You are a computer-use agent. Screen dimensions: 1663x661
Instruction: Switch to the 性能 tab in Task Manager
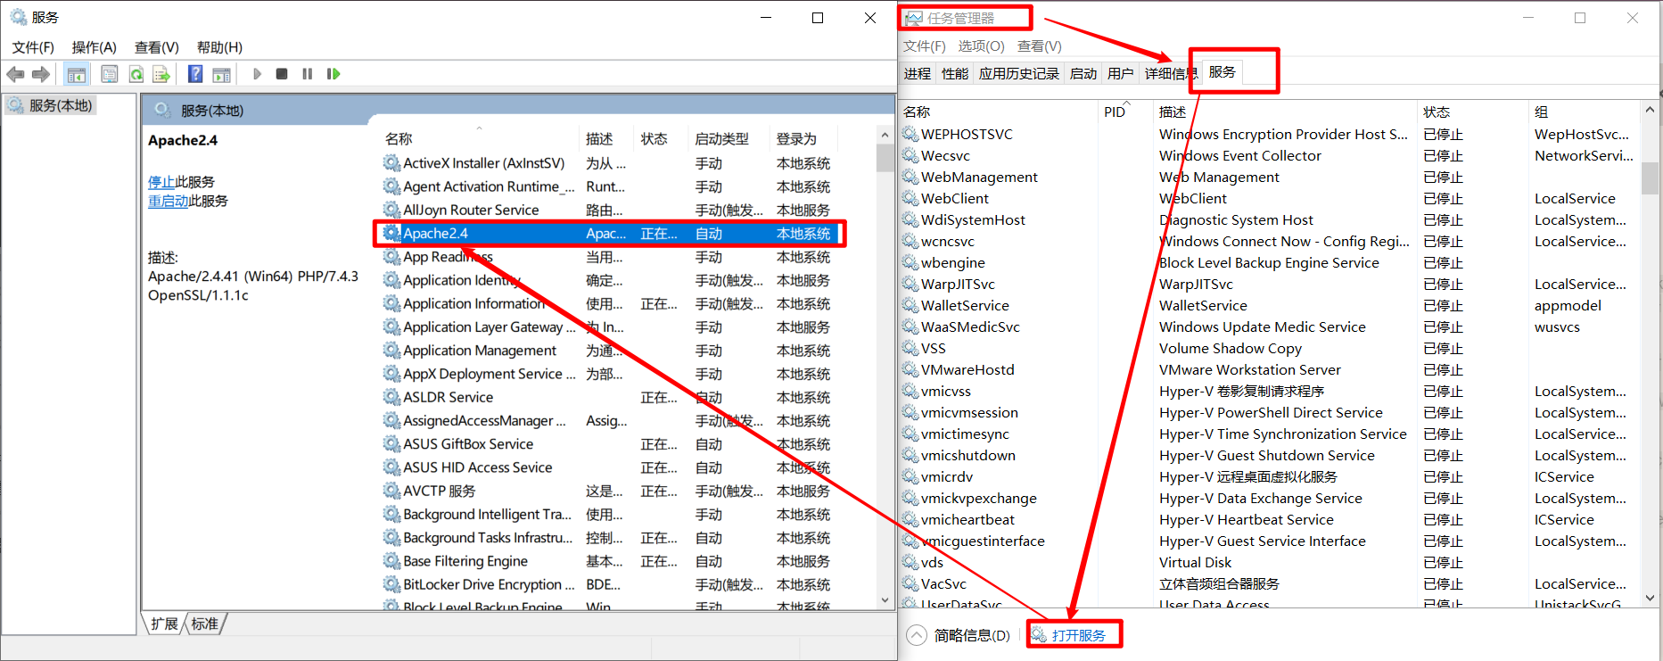pos(954,73)
